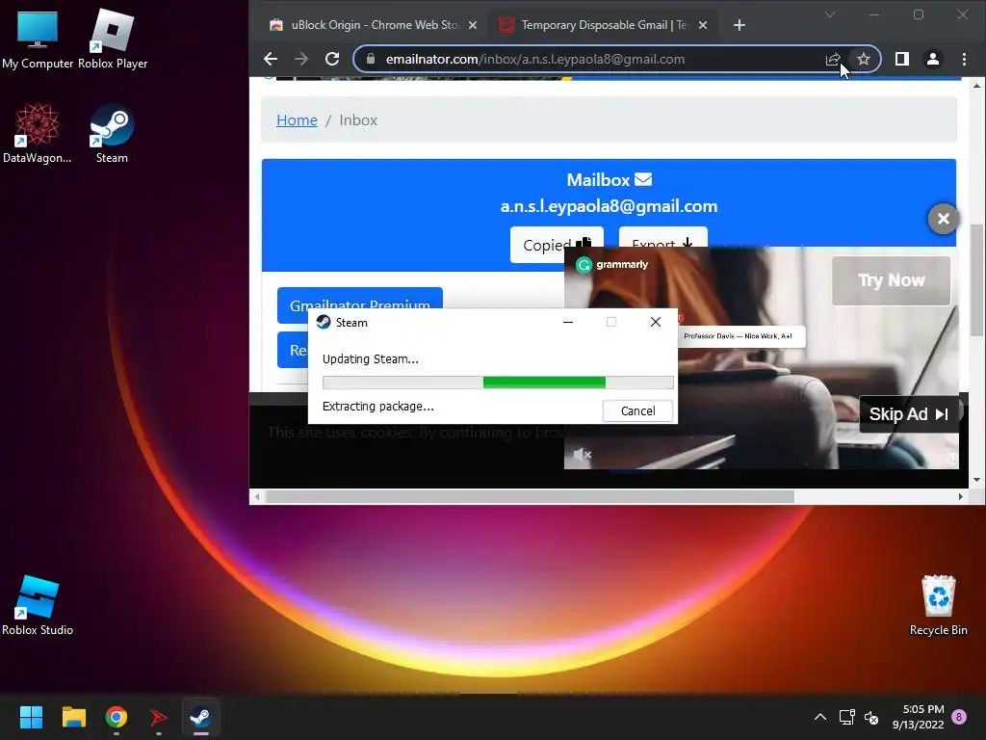This screenshot has width=986, height=740.
Task: Close the uBlock Origin tab
Action: pos(473,25)
